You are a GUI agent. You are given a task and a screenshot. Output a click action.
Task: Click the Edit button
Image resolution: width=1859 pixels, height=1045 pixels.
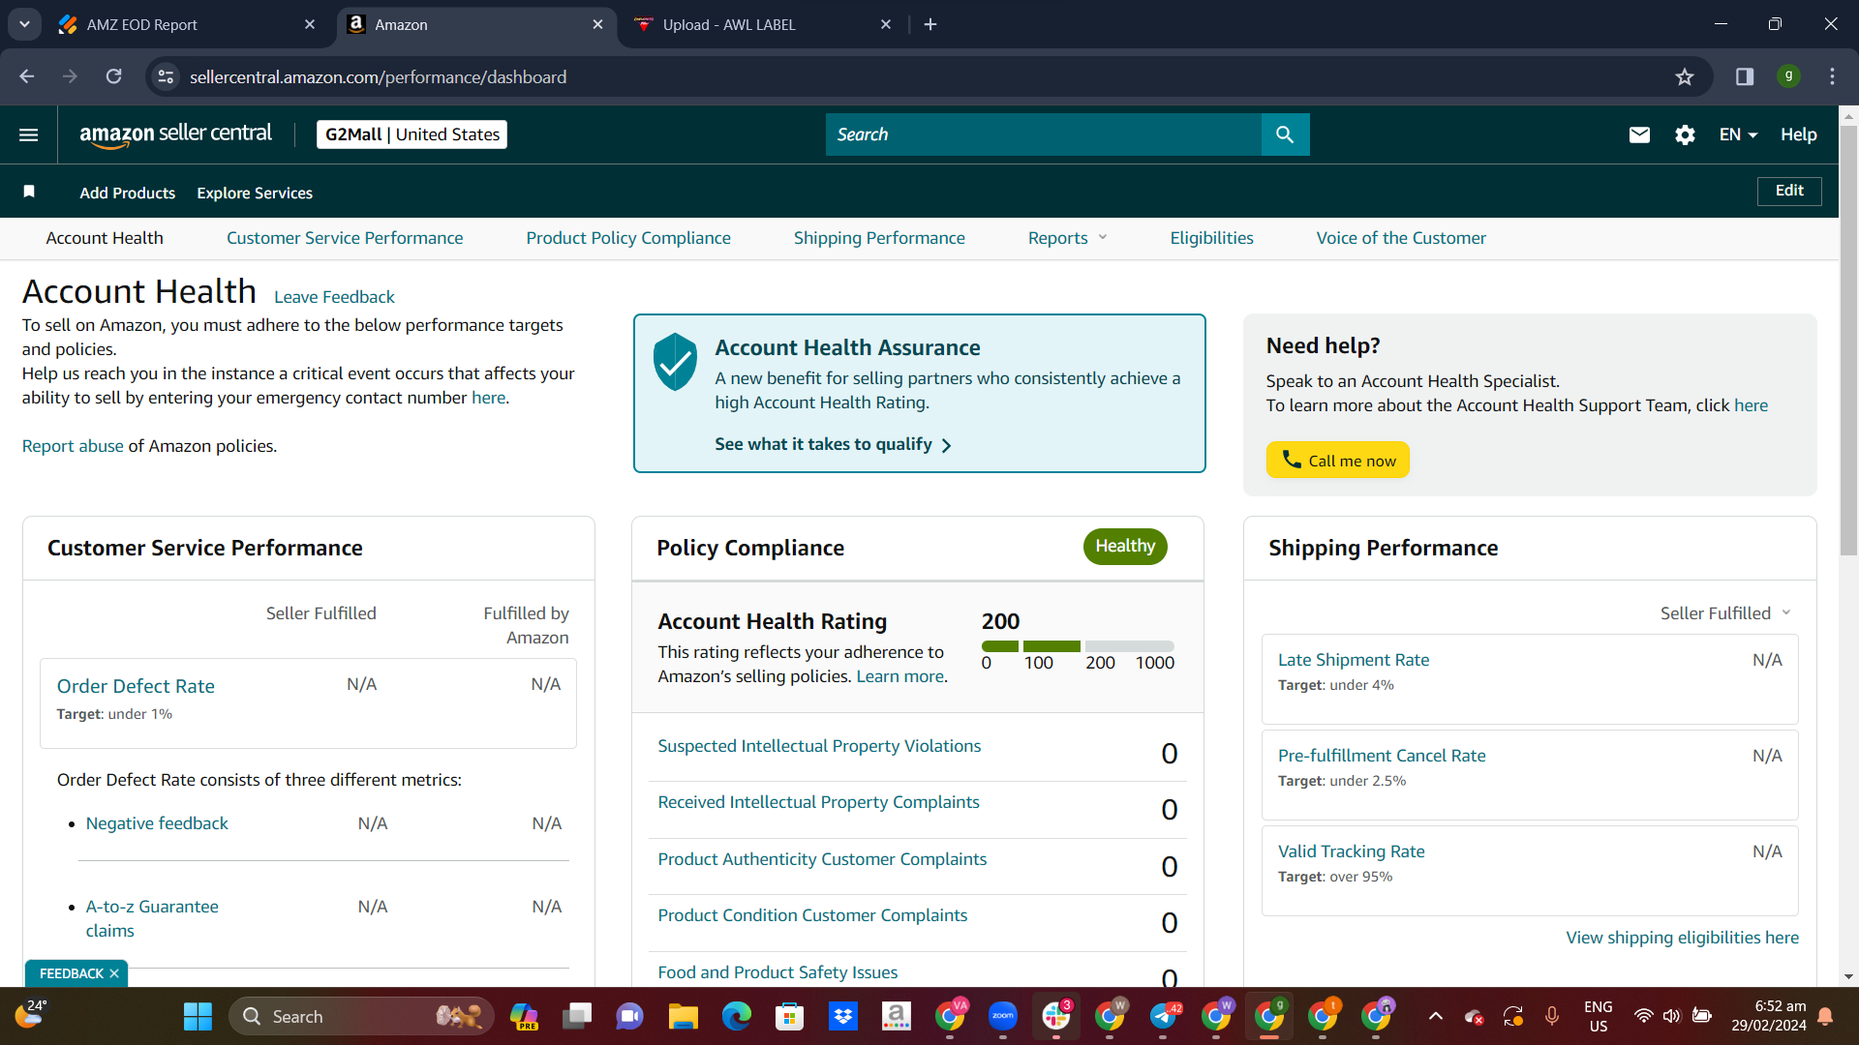1789,191
